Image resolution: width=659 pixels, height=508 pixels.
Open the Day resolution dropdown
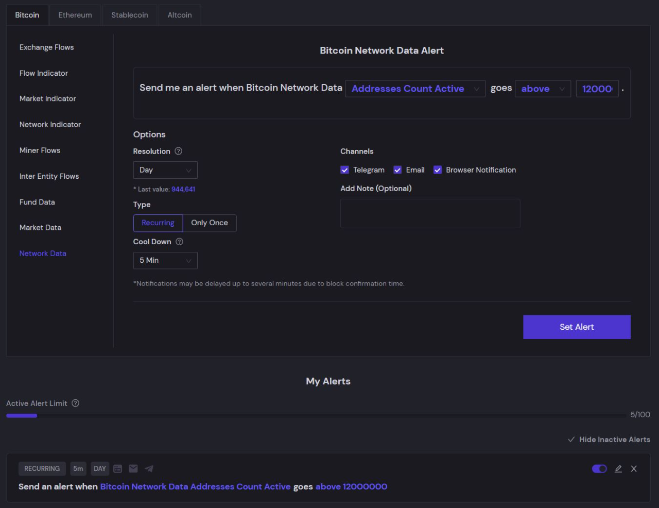coord(165,170)
